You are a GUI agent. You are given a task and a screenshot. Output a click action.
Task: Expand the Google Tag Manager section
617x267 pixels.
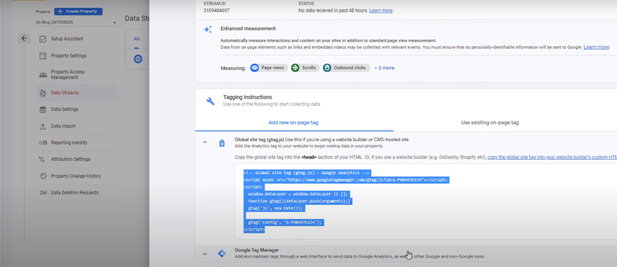tap(204, 254)
